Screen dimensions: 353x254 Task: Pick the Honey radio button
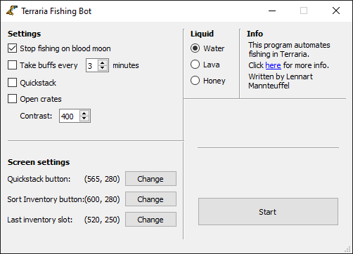tap(195, 81)
